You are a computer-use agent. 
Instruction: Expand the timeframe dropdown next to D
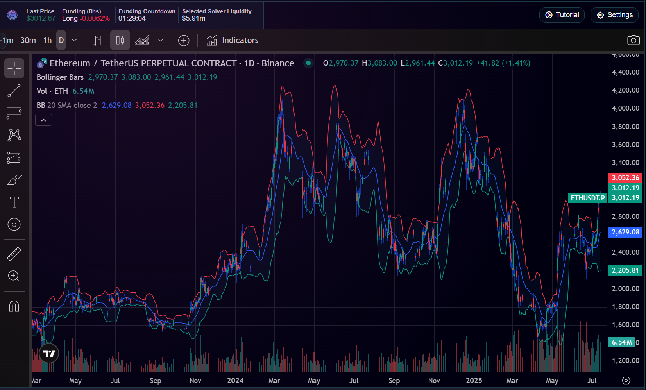(x=74, y=40)
